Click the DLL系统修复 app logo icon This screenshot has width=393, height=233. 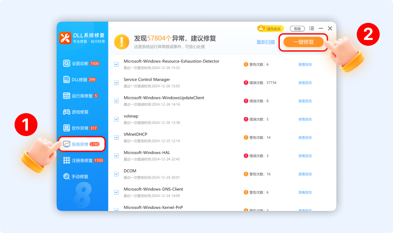pyautogui.click(x=65, y=38)
